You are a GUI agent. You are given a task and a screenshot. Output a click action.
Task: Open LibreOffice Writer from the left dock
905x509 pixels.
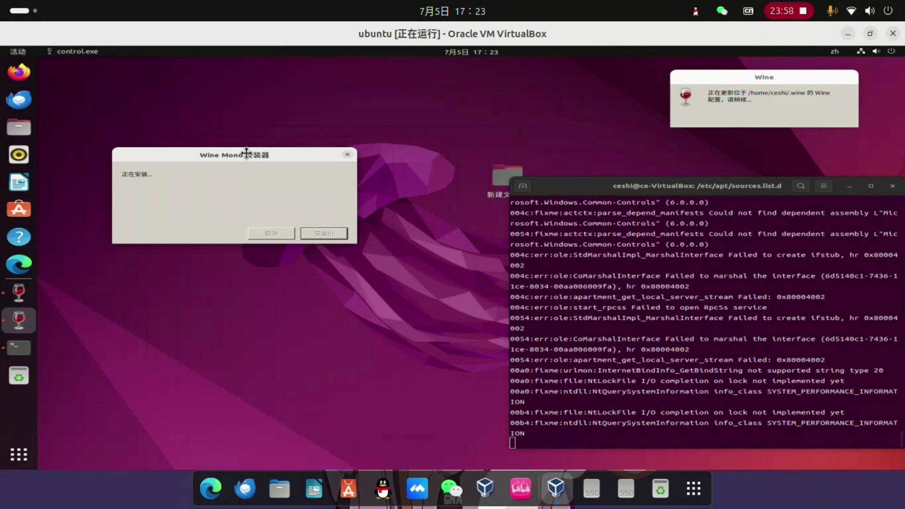pyautogui.click(x=19, y=182)
